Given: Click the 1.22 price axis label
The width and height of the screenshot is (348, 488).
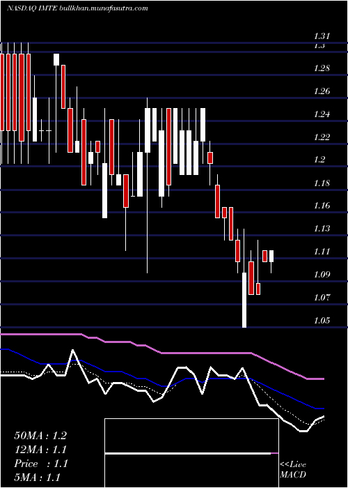Looking at the screenshot, I should point(322,137).
